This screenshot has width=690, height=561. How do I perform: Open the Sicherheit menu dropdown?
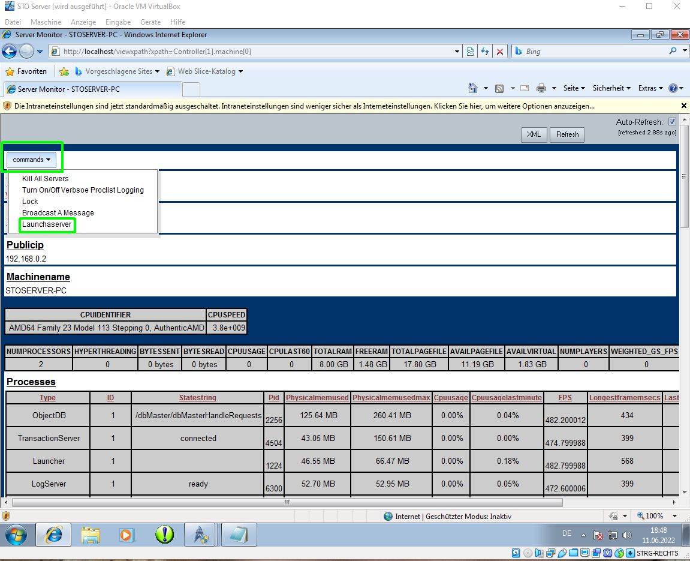(611, 88)
